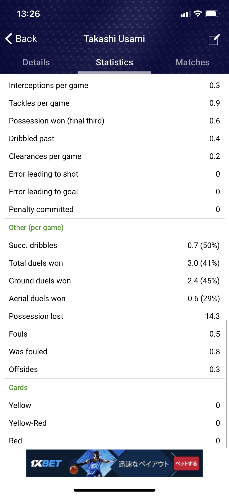This screenshot has height=496, width=229.
Task: Tap the battery indicator icon
Action: tap(212, 14)
